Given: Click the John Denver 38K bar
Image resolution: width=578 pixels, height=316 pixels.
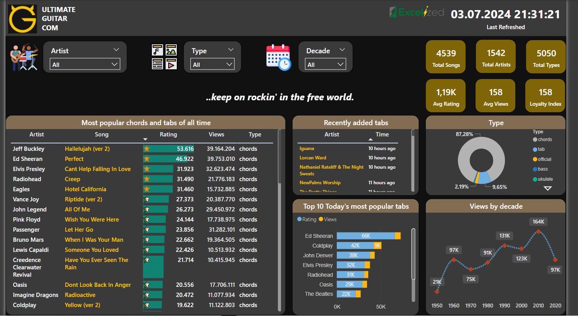Looking at the screenshot, I should 353,255.
